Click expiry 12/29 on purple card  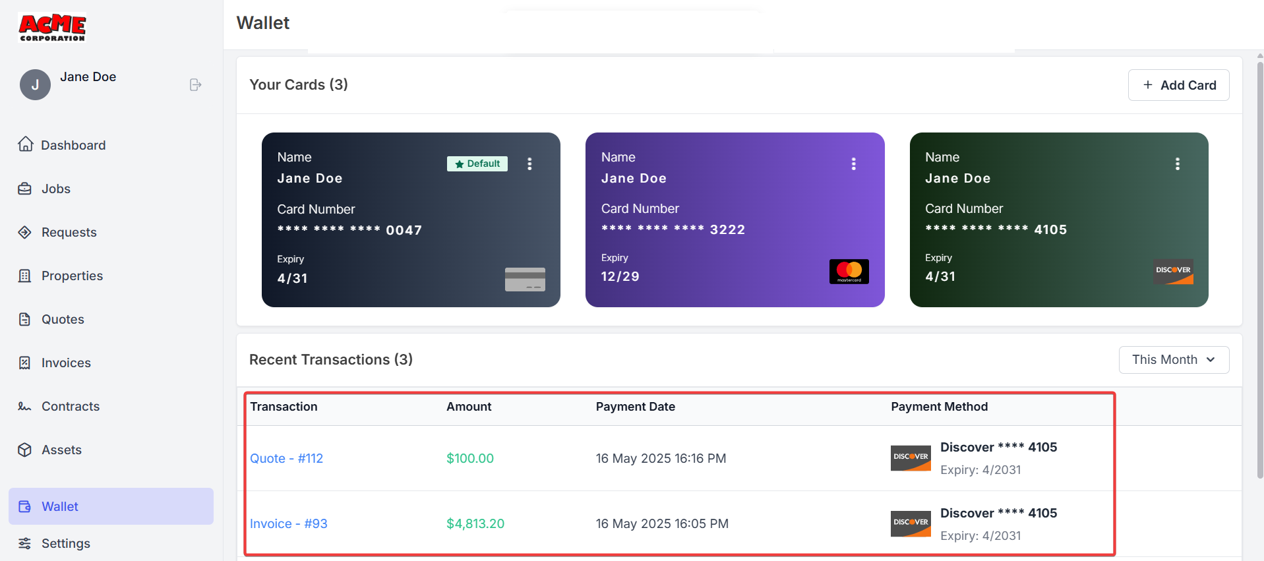coord(620,276)
